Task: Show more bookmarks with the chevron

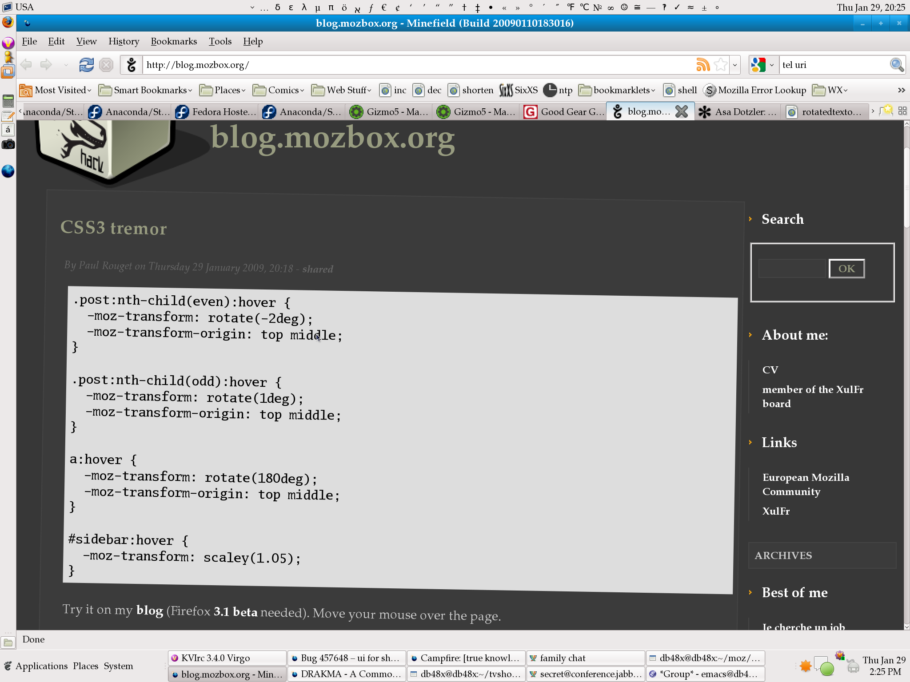Action: [x=901, y=90]
